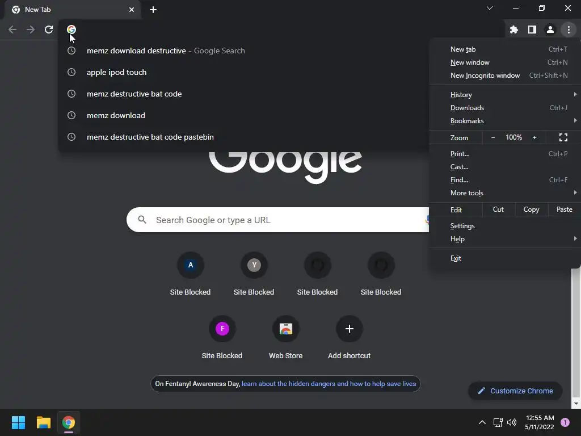Screen dimensions: 581x436
Task: Click the search magnifier icon
Action: click(142, 220)
